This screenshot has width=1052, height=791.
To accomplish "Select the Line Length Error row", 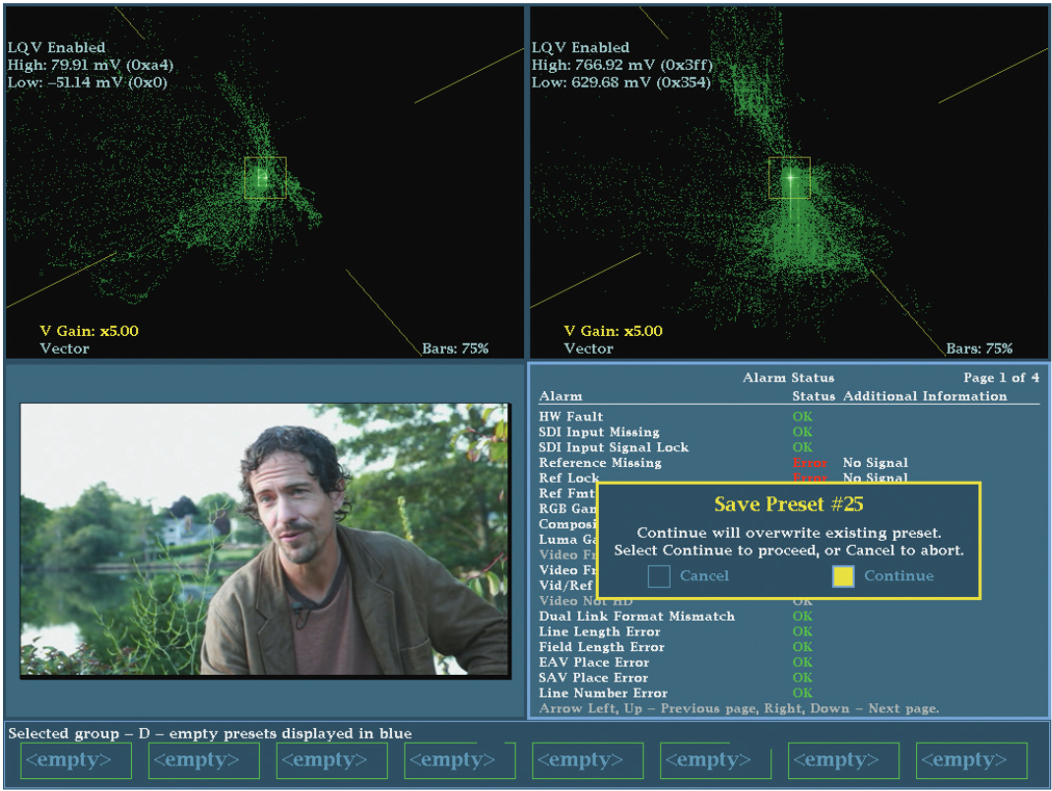I will 788,632.
